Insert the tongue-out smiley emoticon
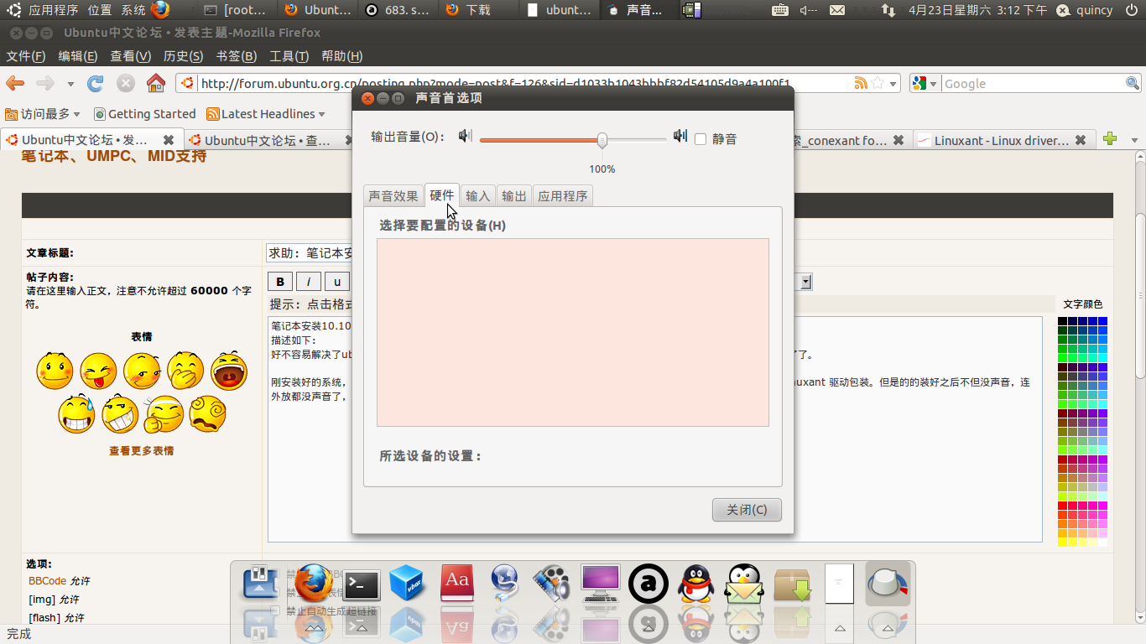 [x=98, y=371]
